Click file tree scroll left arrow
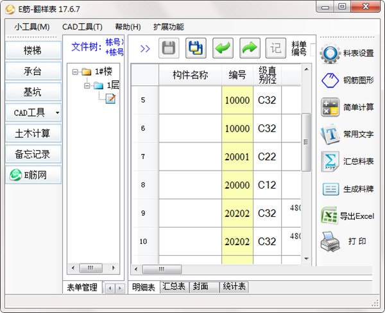Viewport: 385px width, 313px height. [x=73, y=268]
